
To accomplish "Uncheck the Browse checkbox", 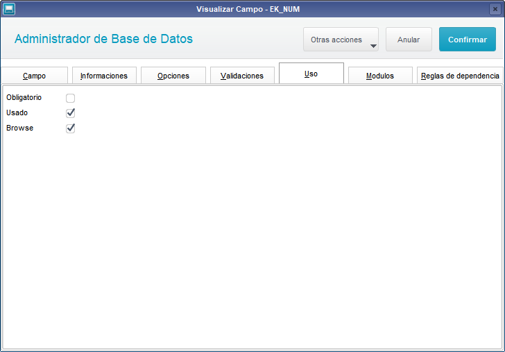I will [x=70, y=128].
